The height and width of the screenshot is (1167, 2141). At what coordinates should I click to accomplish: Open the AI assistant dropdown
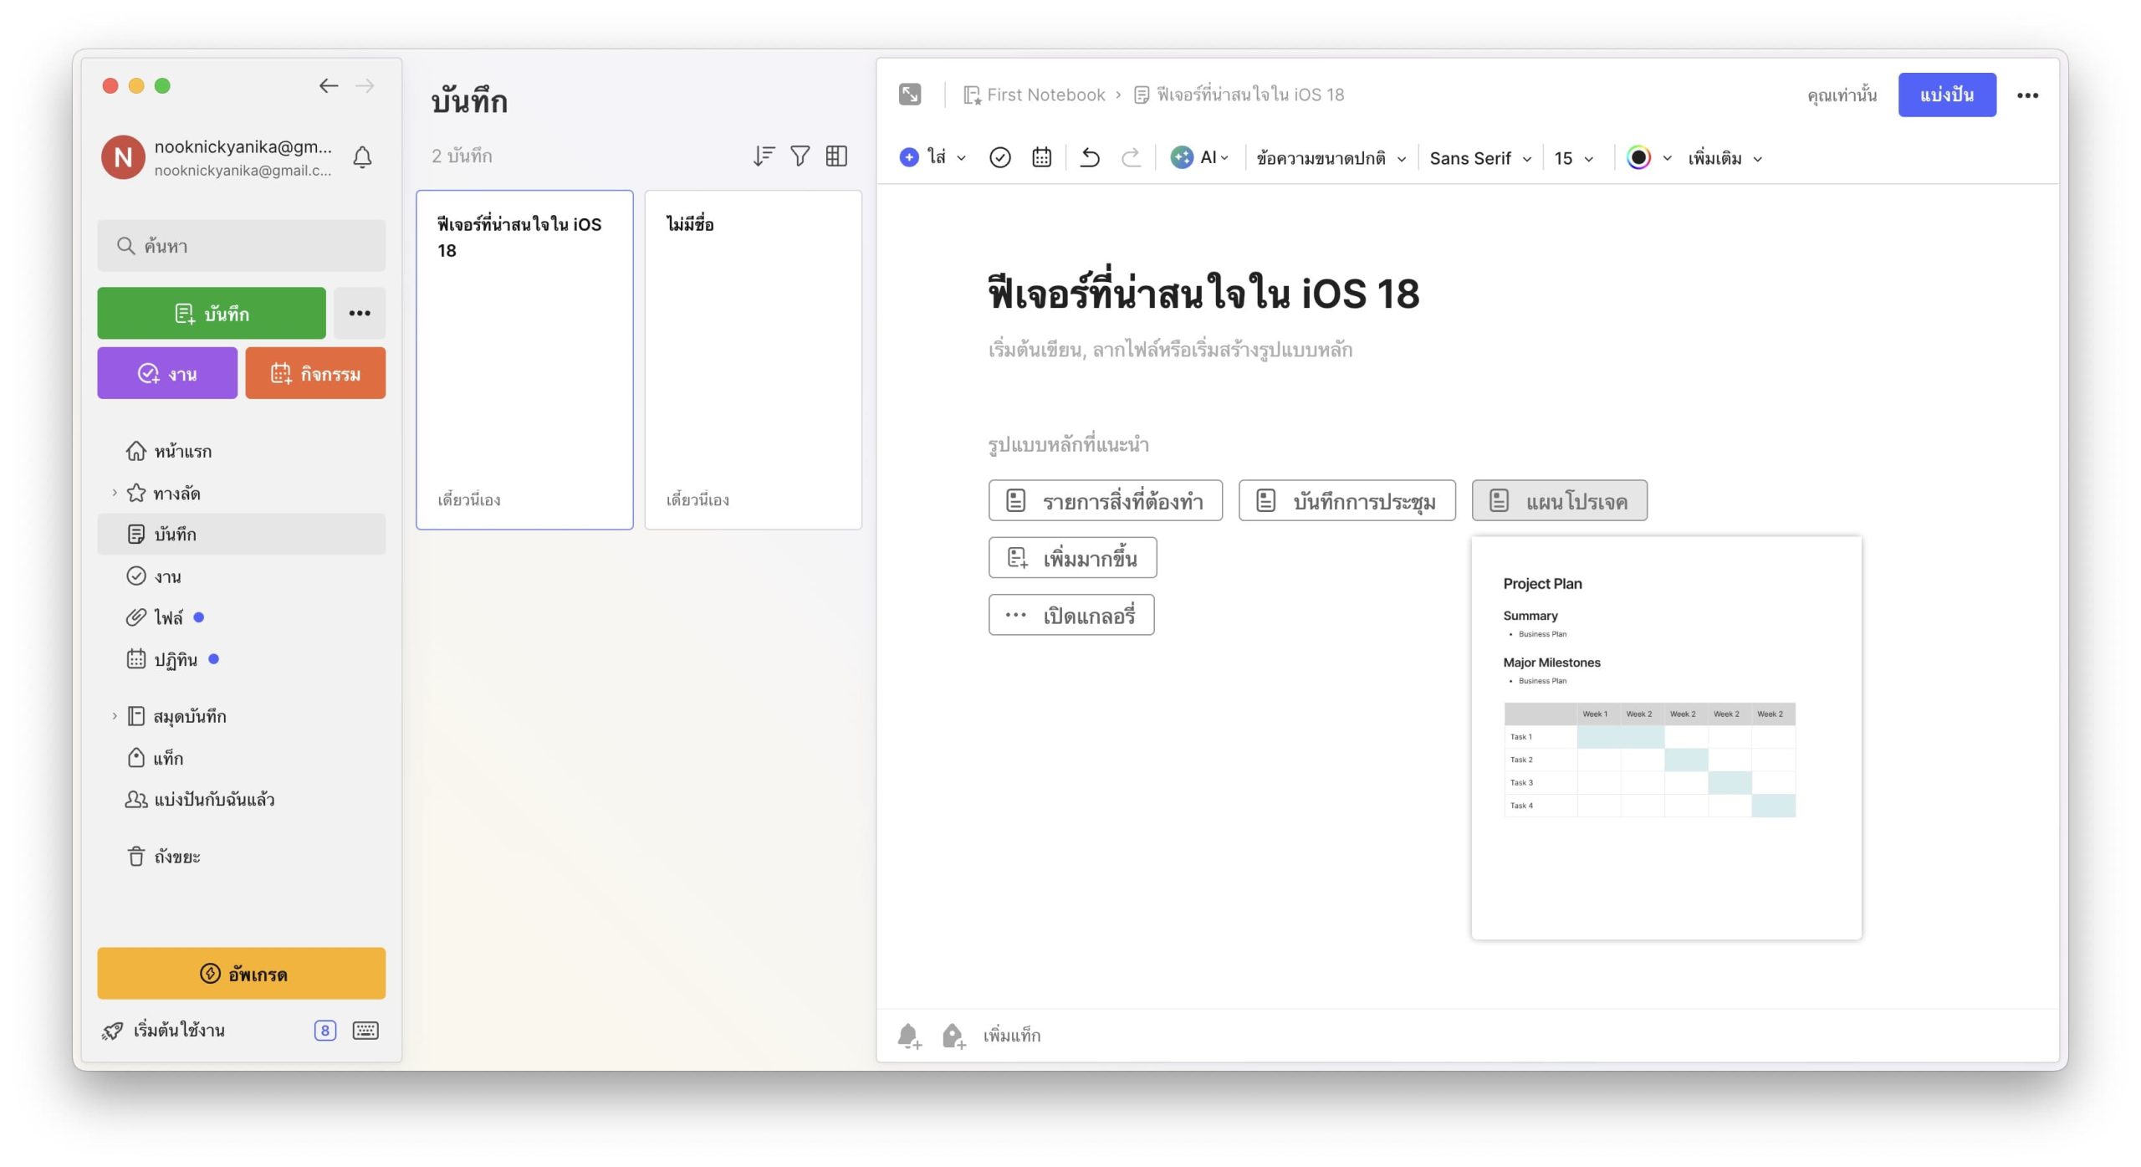(1199, 157)
